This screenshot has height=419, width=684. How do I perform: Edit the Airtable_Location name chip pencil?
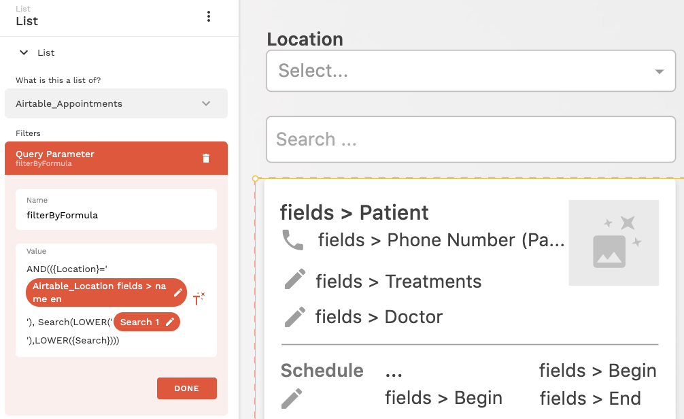click(178, 292)
